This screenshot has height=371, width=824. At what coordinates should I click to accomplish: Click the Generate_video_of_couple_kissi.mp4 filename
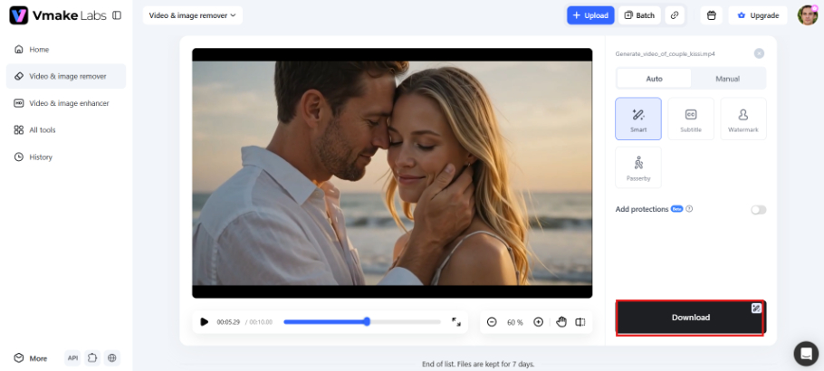665,53
